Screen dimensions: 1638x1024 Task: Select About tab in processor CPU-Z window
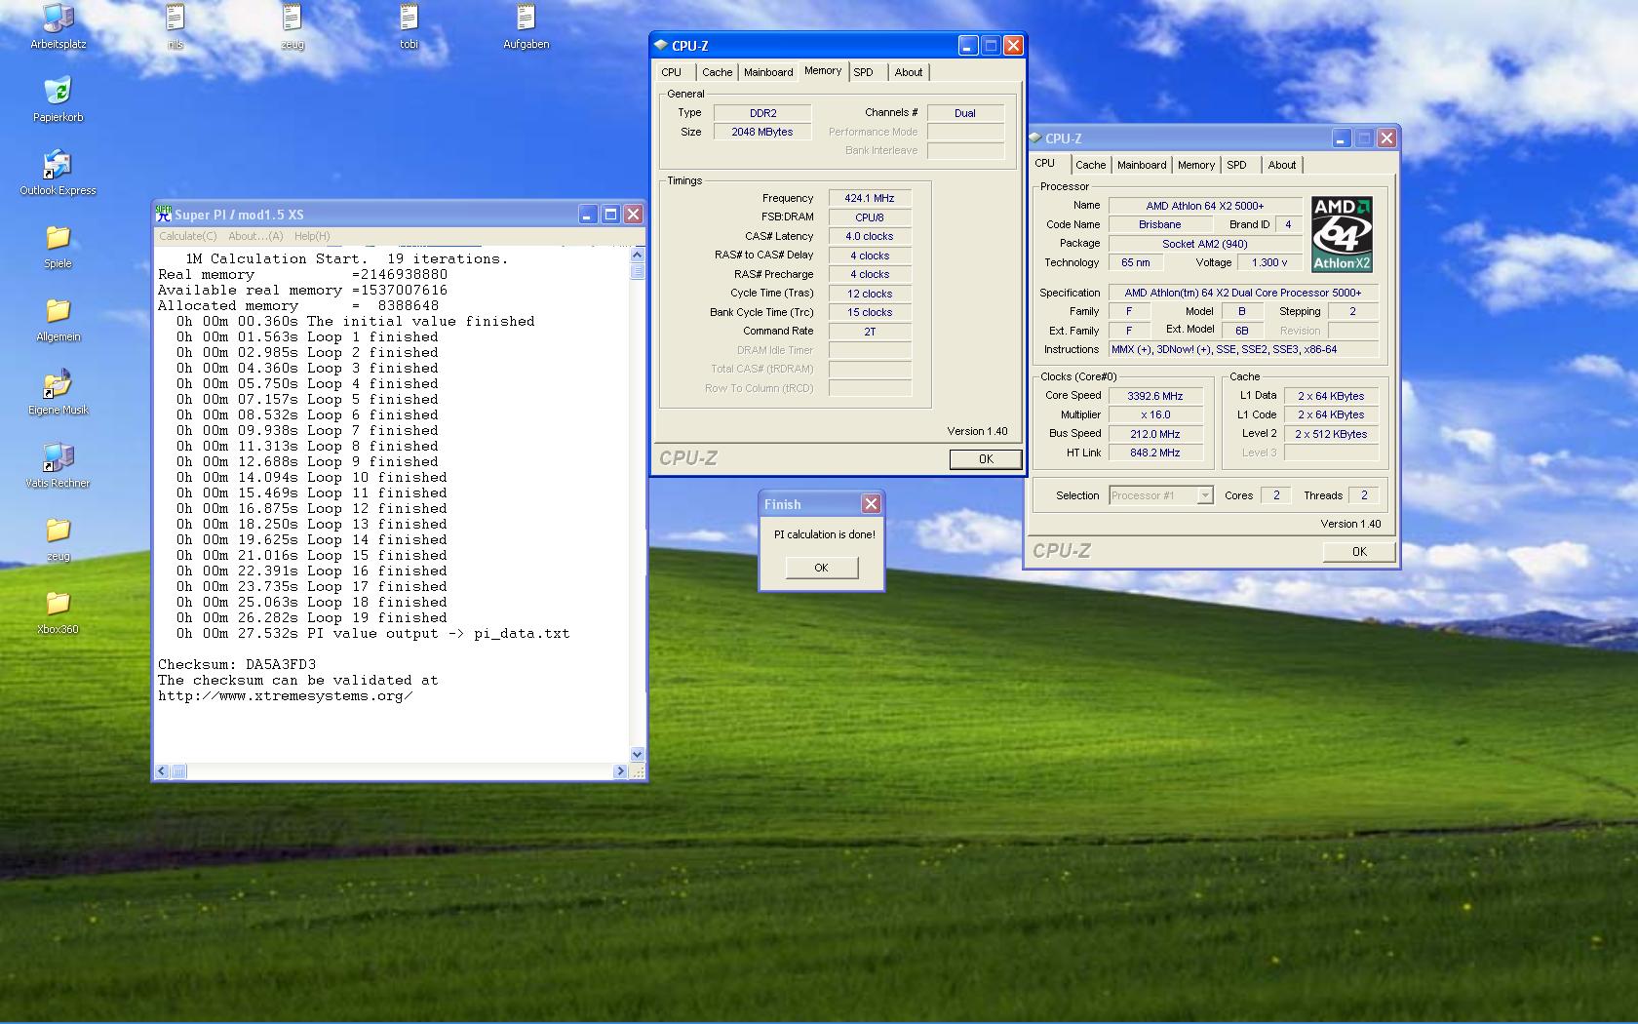coord(1282,165)
